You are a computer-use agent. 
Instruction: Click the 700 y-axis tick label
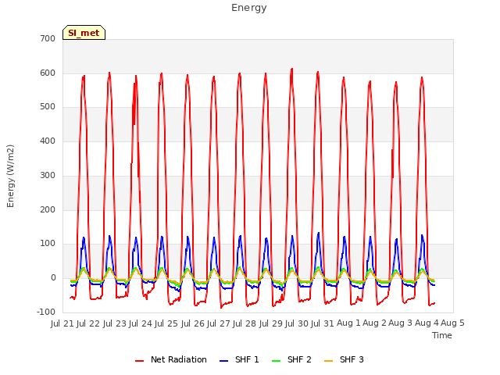click(48, 38)
